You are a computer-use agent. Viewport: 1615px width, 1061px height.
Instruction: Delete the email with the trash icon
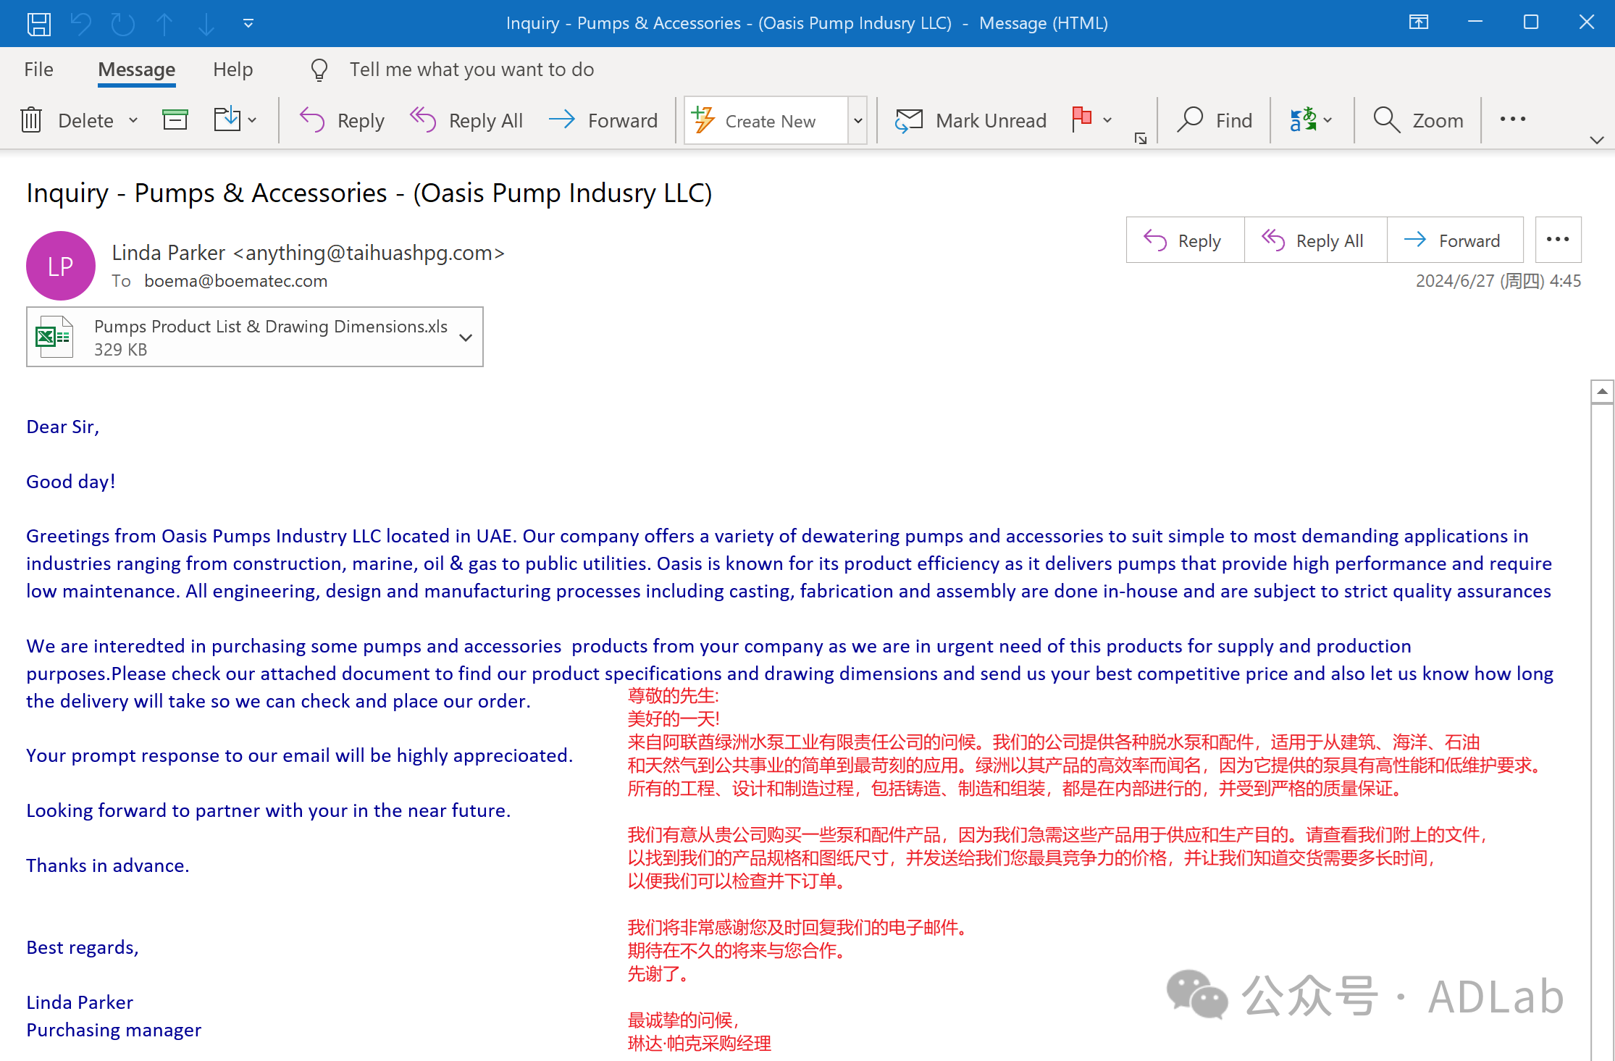(x=31, y=119)
